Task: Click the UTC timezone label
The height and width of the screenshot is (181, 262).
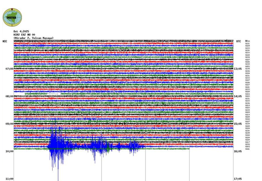Action: (x=239, y=41)
